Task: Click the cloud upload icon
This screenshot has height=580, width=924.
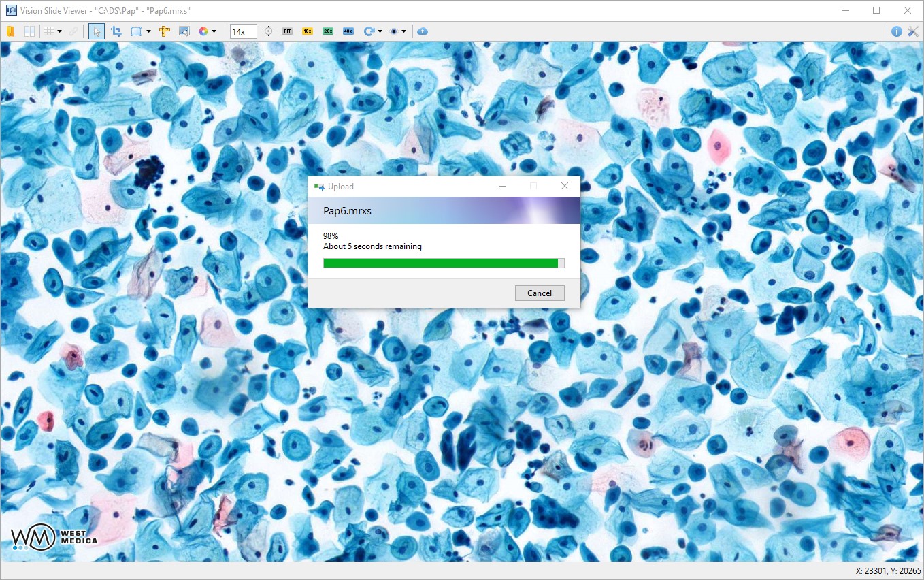Action: coord(423,31)
